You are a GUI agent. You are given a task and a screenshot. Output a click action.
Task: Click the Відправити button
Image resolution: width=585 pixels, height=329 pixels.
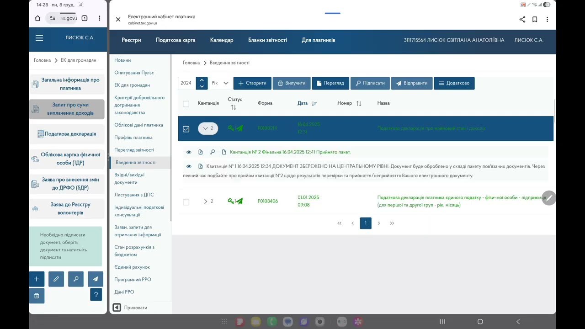[x=412, y=83]
